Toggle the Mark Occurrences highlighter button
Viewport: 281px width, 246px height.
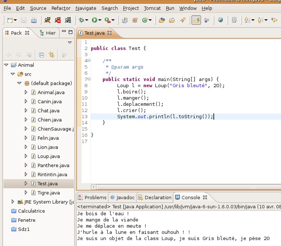196,20
